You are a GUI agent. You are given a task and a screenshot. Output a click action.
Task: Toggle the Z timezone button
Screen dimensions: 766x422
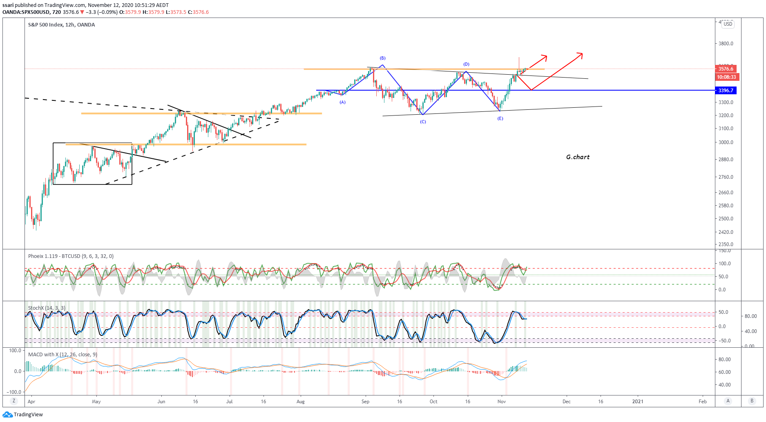tap(14, 401)
